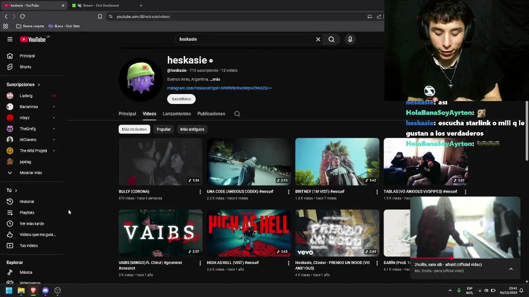Open Ver más tarde list
This screenshot has height=297, width=529.
tap(31, 224)
